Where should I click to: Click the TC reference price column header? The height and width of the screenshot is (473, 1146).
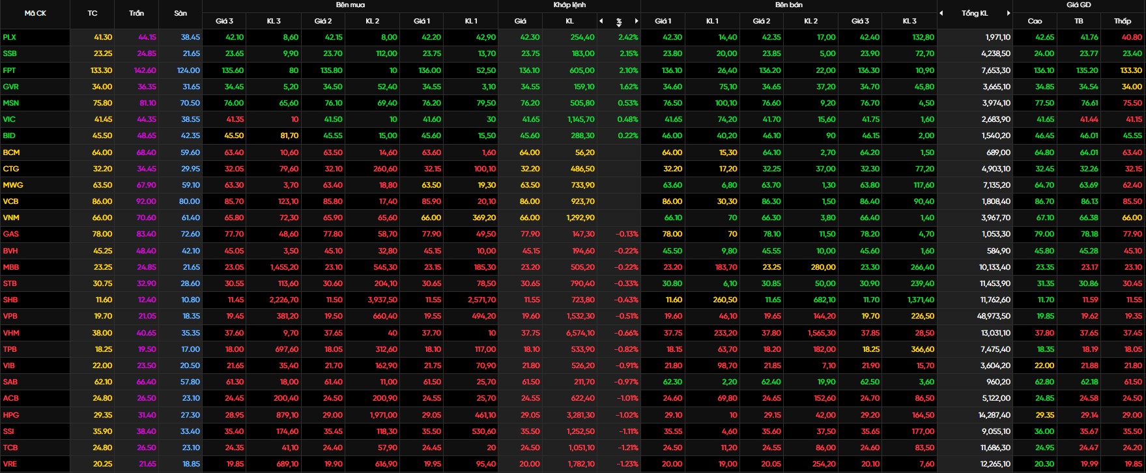[x=92, y=13]
